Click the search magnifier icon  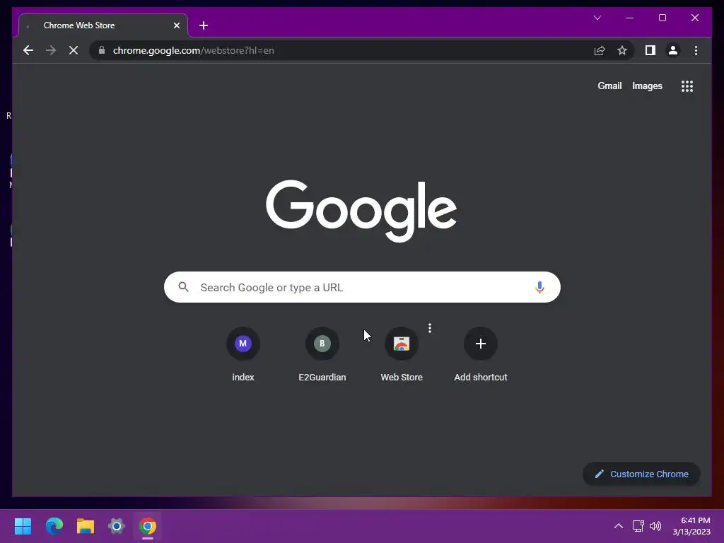[183, 287]
